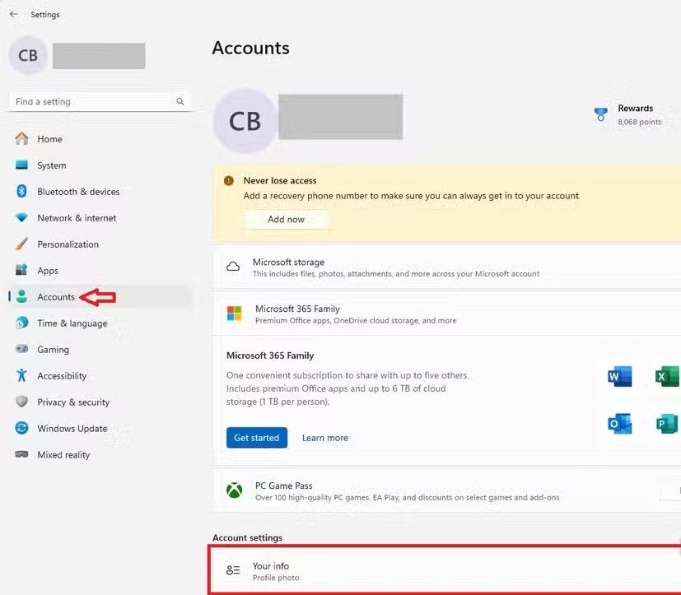Screen dimensions: 681x595
Task: Click the Windows Update sync icon
Action: [x=21, y=428]
